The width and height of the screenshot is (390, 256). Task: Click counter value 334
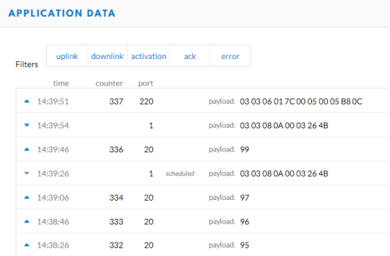pos(116,198)
